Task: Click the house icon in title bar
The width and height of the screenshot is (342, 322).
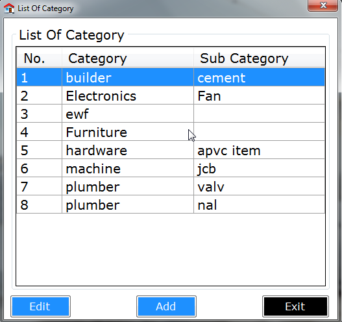Action: 9,8
